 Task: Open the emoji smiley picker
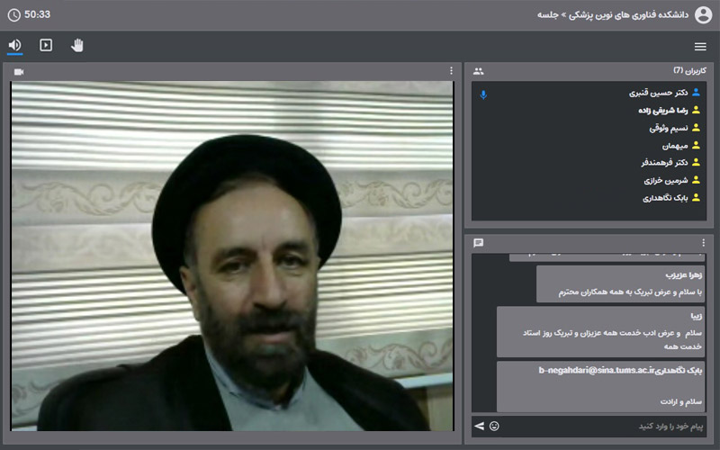(x=494, y=426)
